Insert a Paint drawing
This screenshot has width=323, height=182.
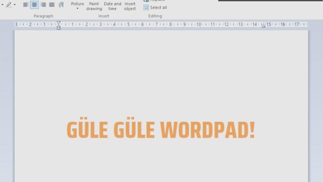[x=94, y=6]
